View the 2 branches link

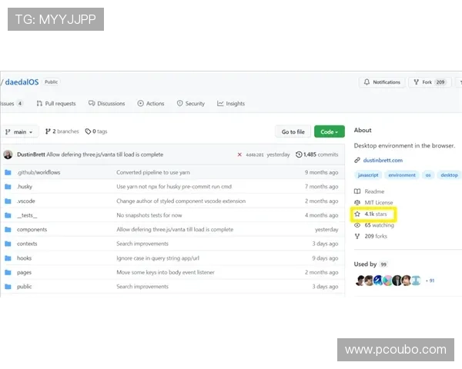click(62, 131)
